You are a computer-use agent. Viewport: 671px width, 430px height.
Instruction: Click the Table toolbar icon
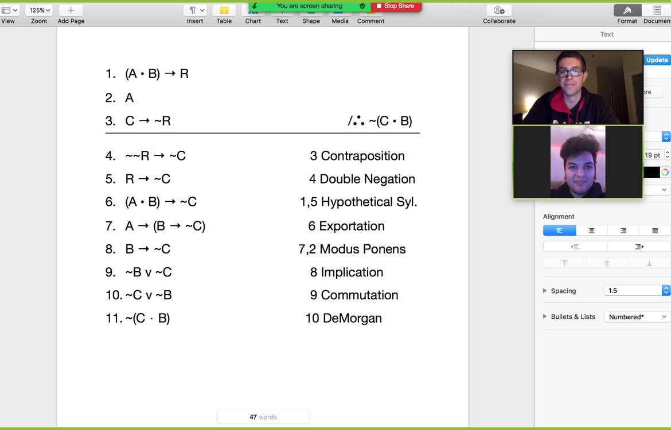point(224,10)
